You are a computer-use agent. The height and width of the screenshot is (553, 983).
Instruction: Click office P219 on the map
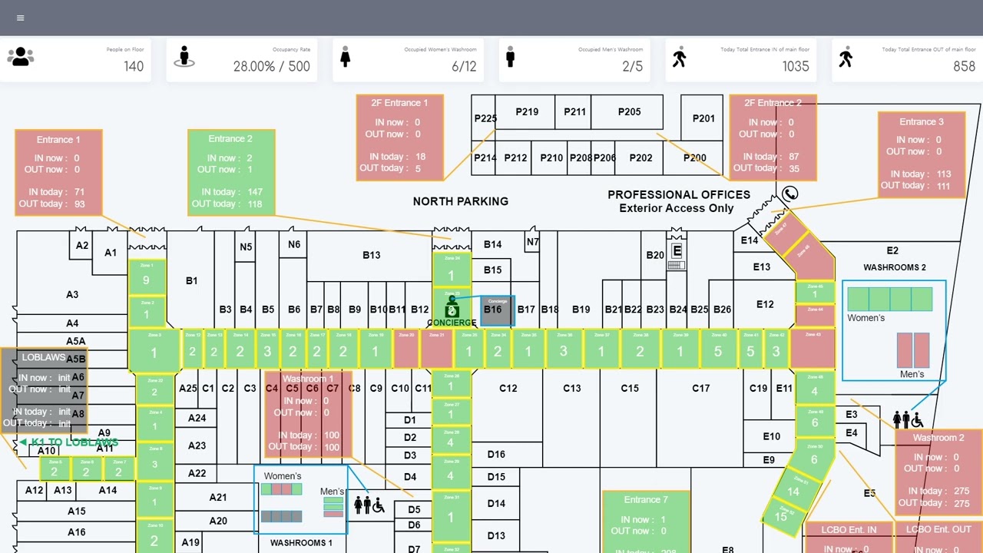pos(527,111)
